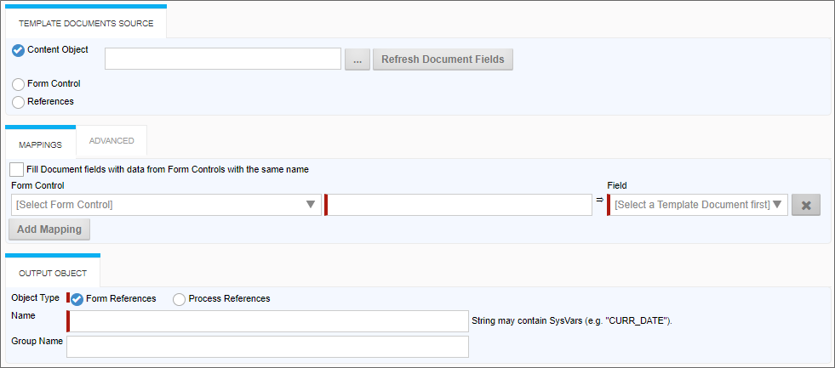Choose Form Control as template source
Screen dimensions: 835x368
click(x=19, y=85)
